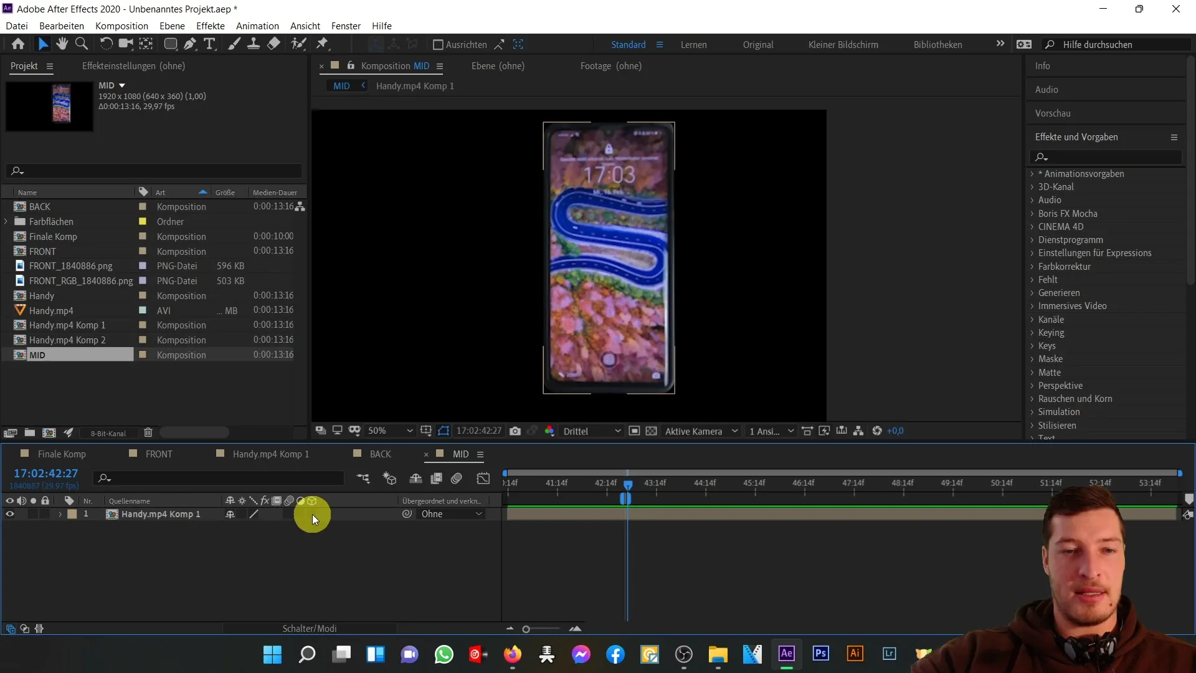The image size is (1196, 673).
Task: Select the Type text tool
Action: (210, 44)
